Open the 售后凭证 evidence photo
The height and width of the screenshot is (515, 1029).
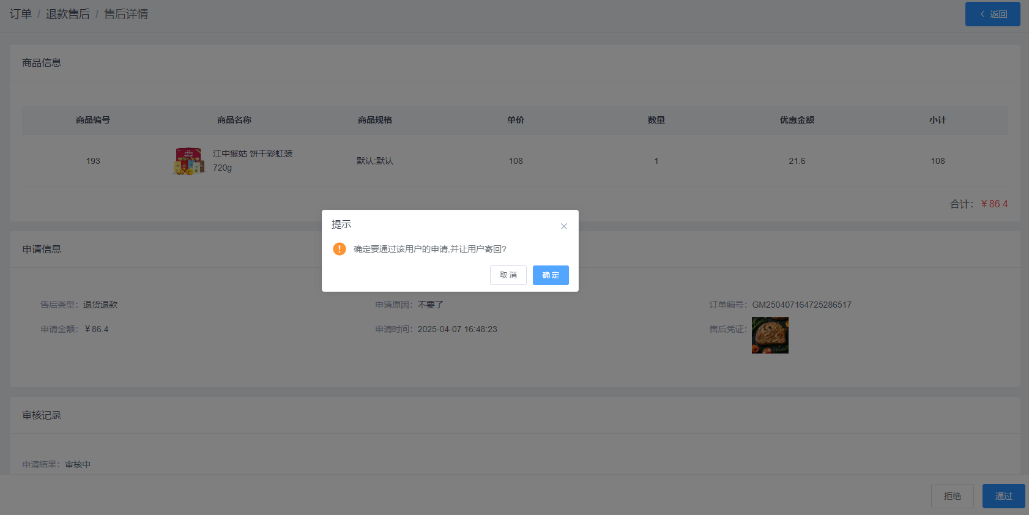[770, 335]
